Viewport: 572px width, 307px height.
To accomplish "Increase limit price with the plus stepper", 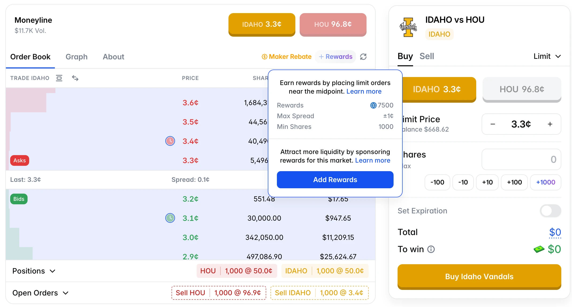I will coord(550,124).
